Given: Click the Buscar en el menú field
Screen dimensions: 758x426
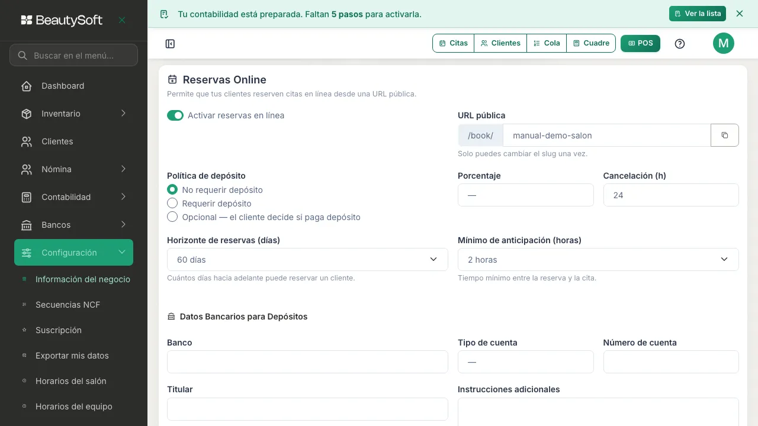Looking at the screenshot, I should pyautogui.click(x=73, y=55).
